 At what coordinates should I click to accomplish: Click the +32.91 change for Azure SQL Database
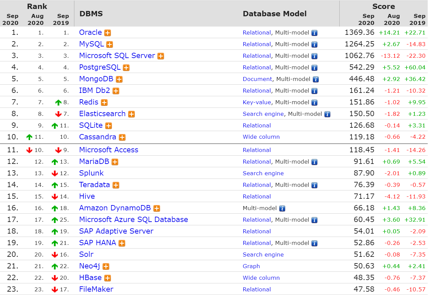(415, 220)
